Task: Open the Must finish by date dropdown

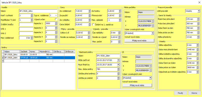Action: 118,64
